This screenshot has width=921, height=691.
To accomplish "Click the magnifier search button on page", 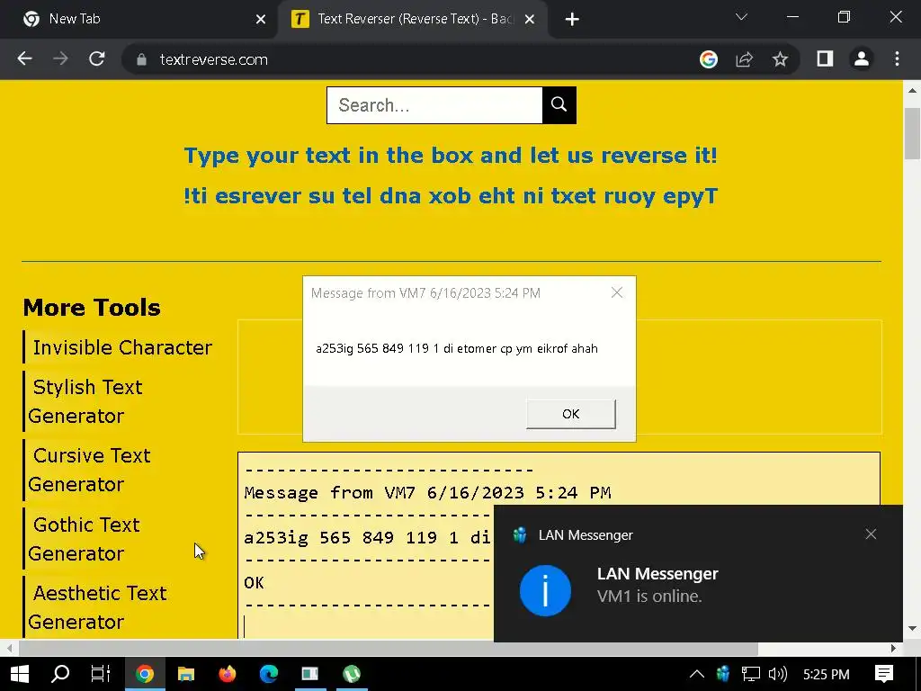I will (559, 105).
